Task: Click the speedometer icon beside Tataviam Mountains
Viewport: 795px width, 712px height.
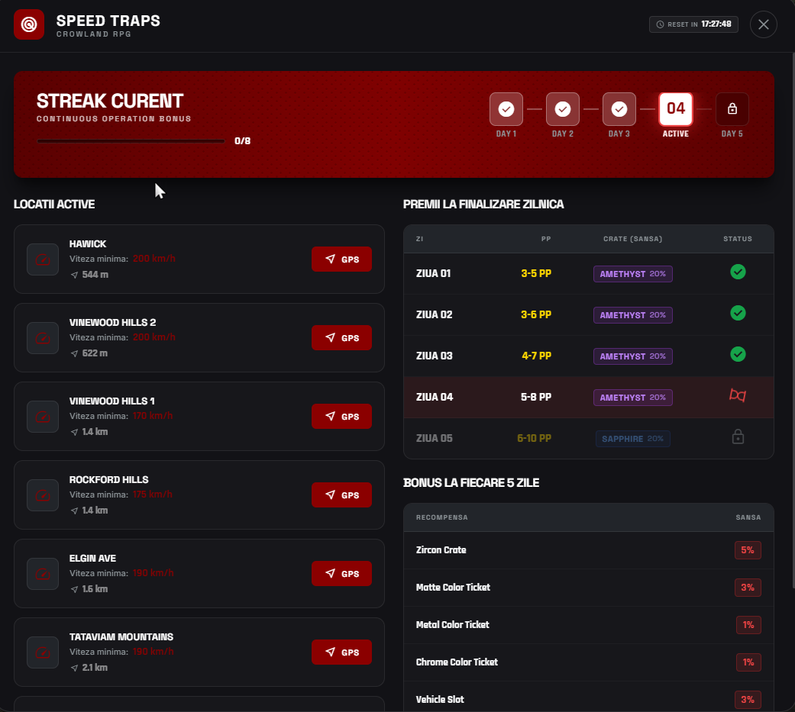Action: click(43, 652)
